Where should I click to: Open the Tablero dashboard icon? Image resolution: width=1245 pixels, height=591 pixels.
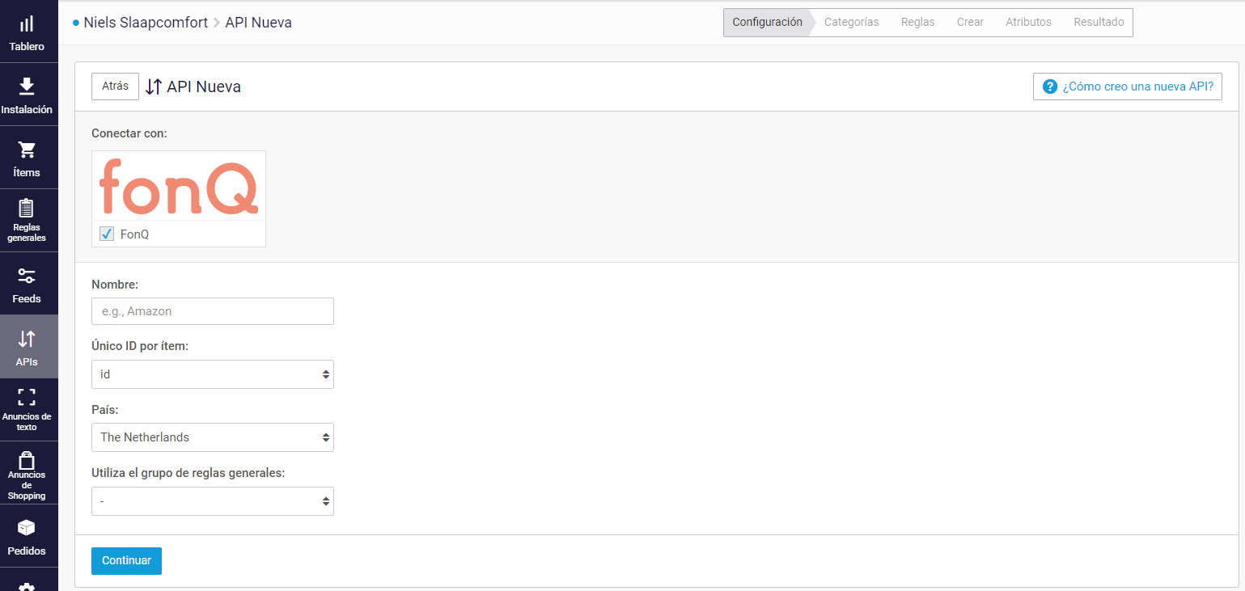(x=27, y=24)
